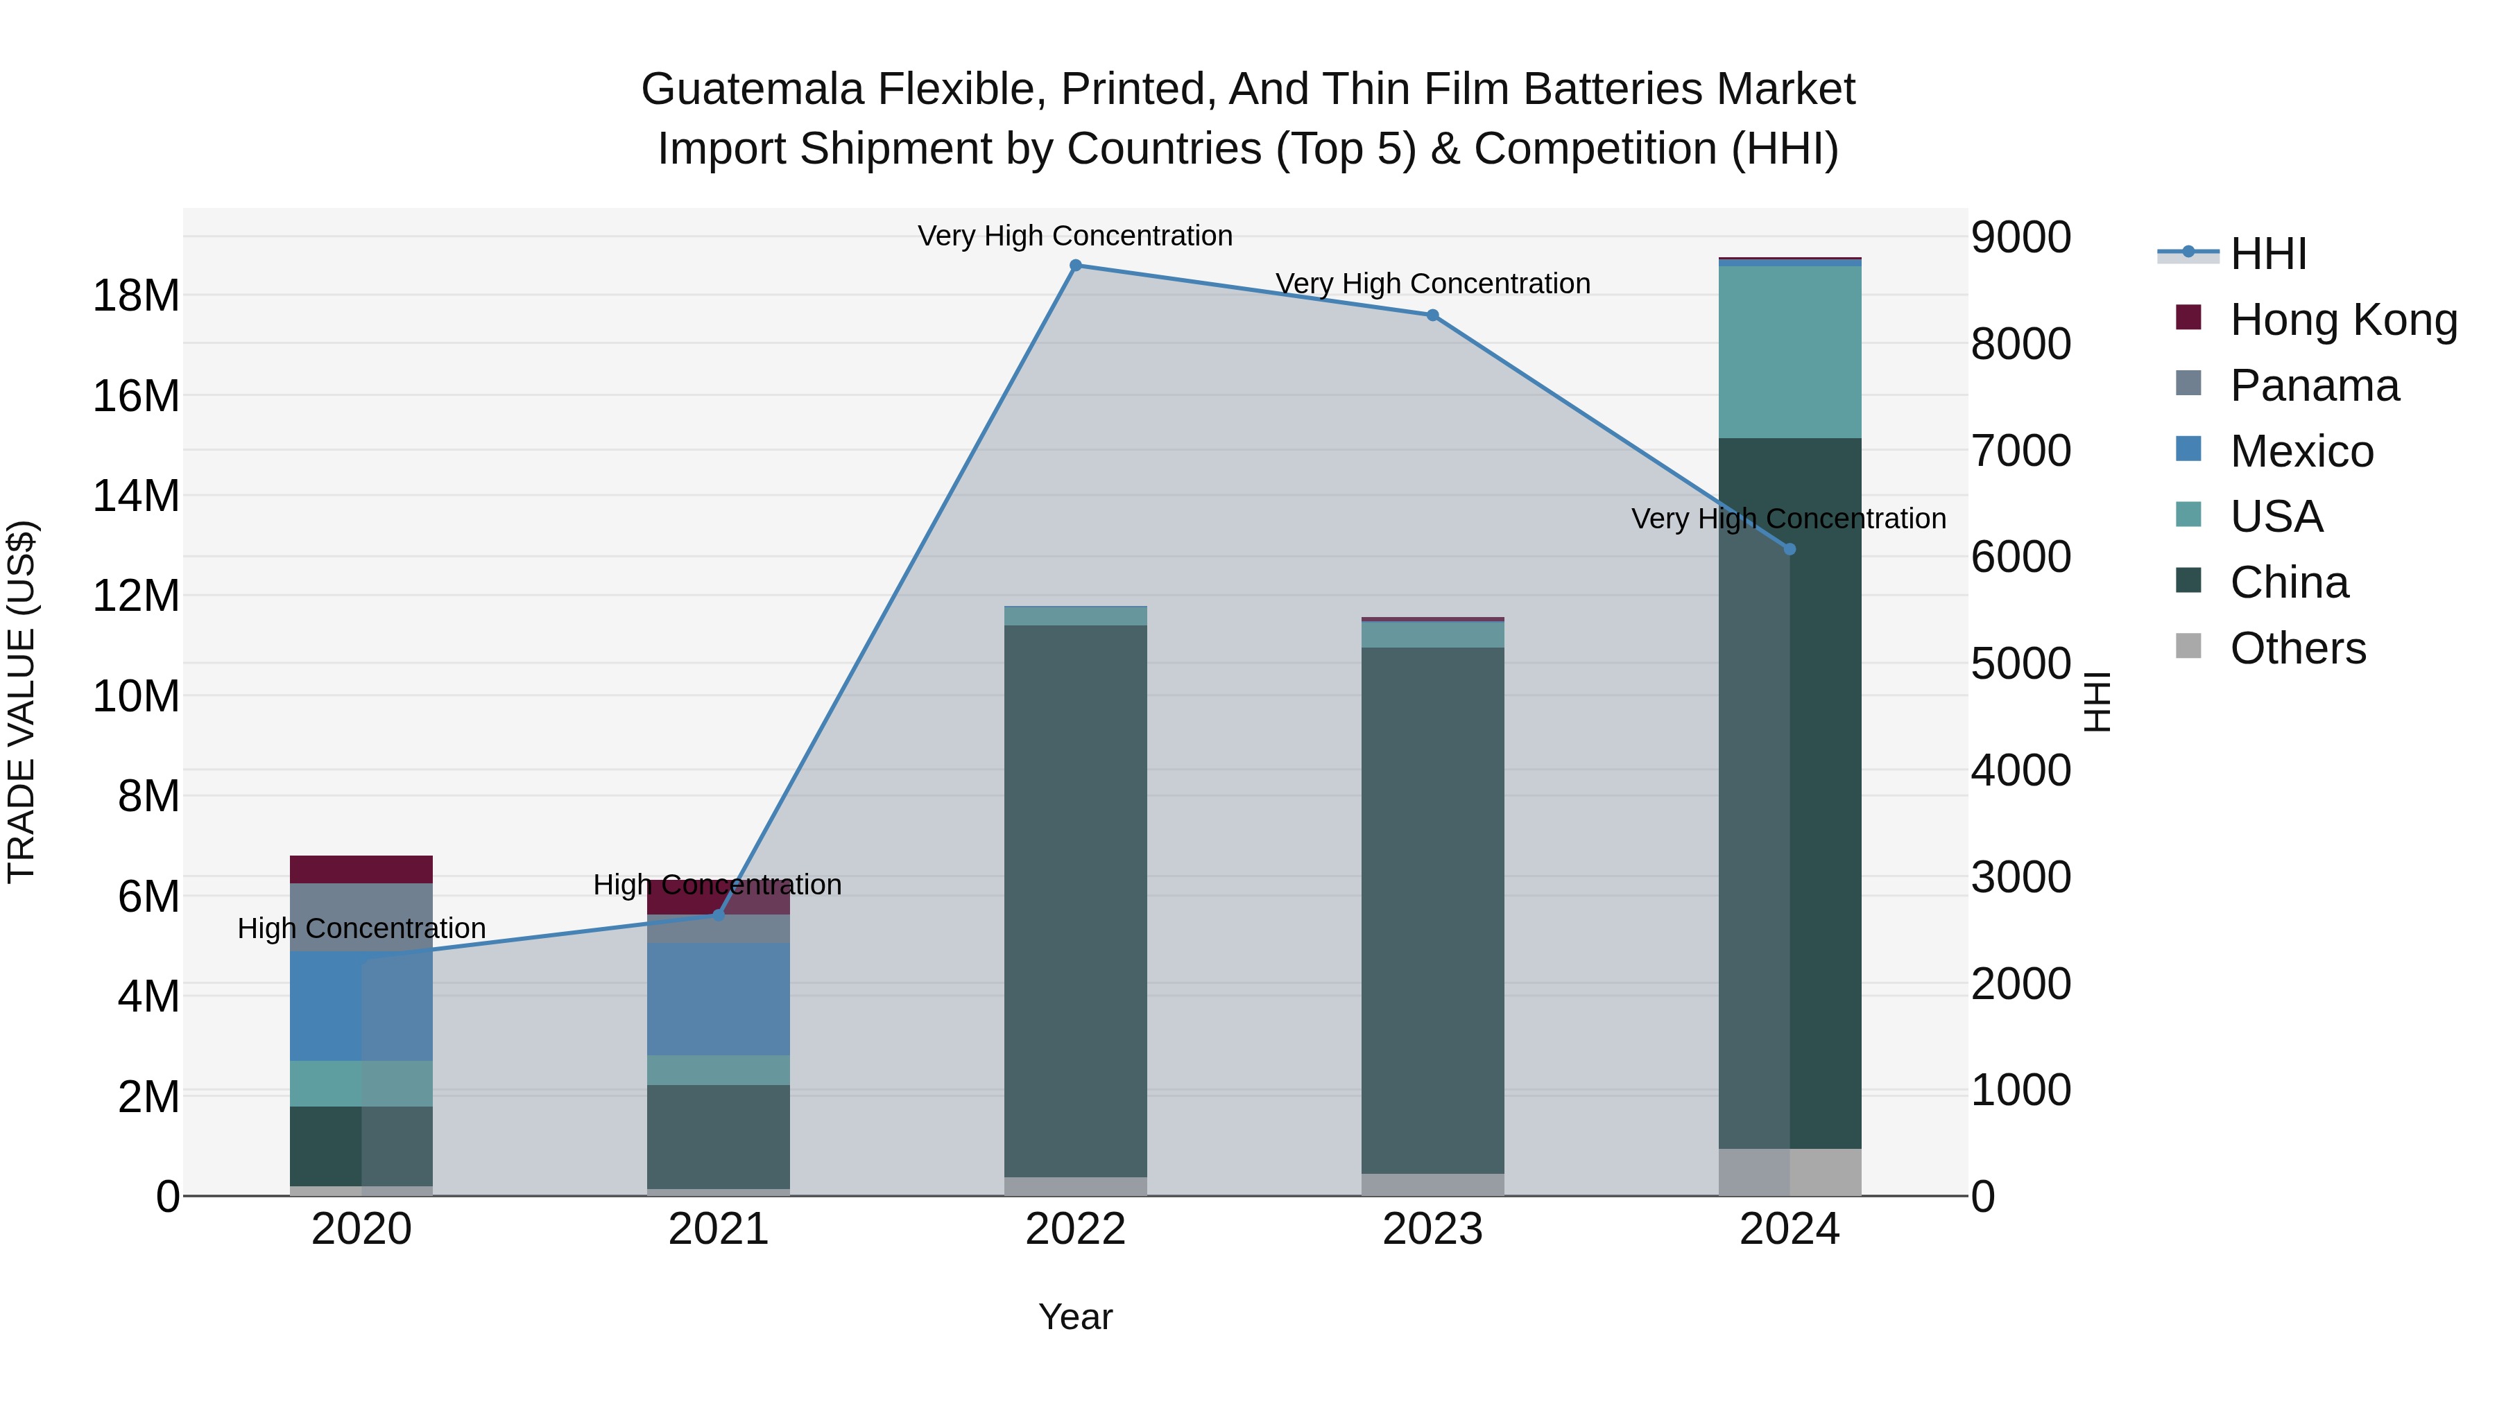
Task: Click the China segment of 2022 bar
Action: pyautogui.click(x=1075, y=901)
